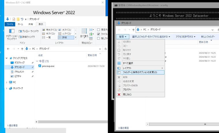Collapse the クイック アクセス tree node
The width and height of the screenshot is (219, 133).
[7, 58]
